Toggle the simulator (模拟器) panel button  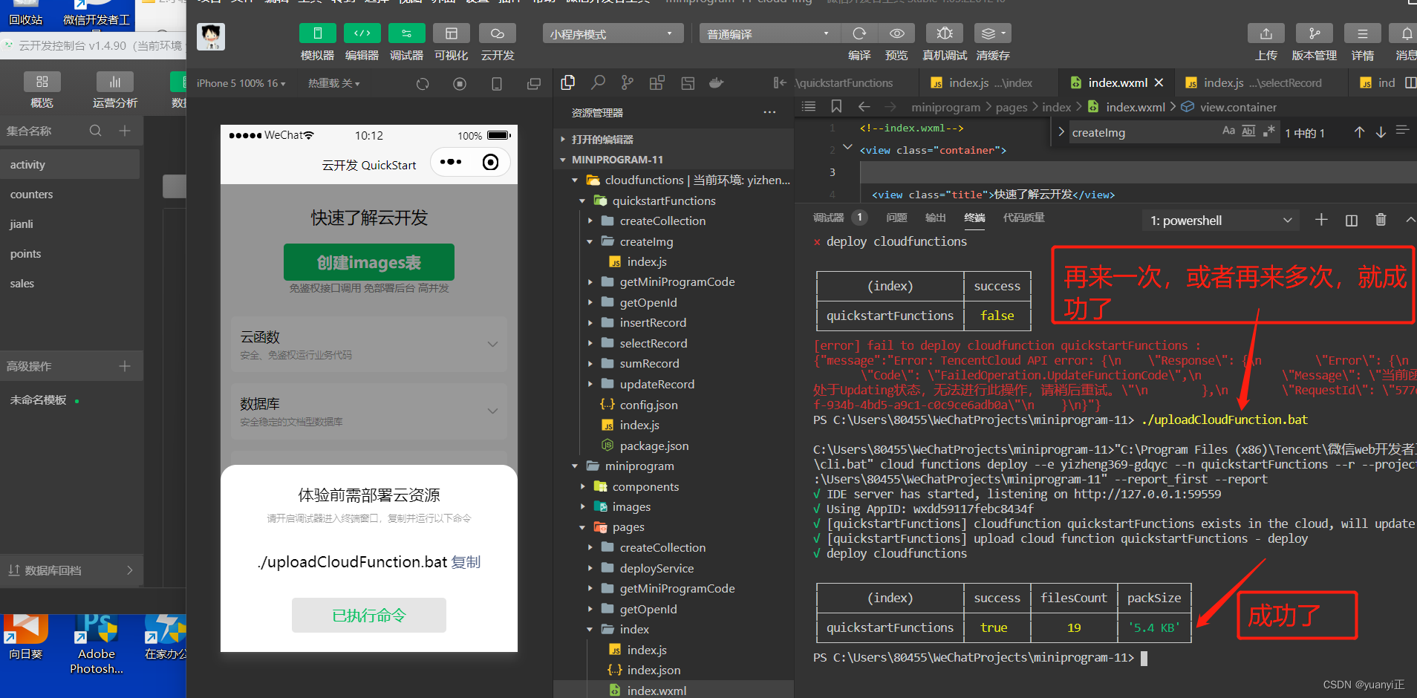tap(317, 33)
